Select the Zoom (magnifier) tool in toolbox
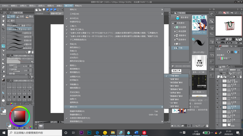Viewport: 243px width, 136px height. (x=3, y=17)
